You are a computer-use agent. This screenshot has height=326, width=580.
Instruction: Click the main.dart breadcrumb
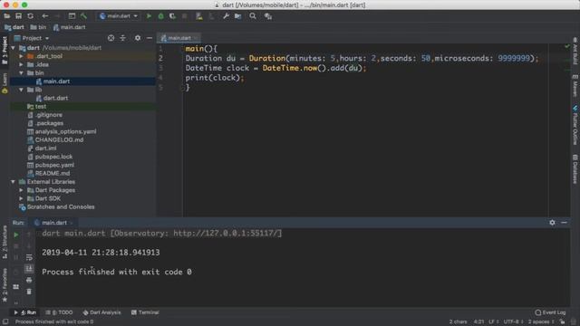point(69,27)
